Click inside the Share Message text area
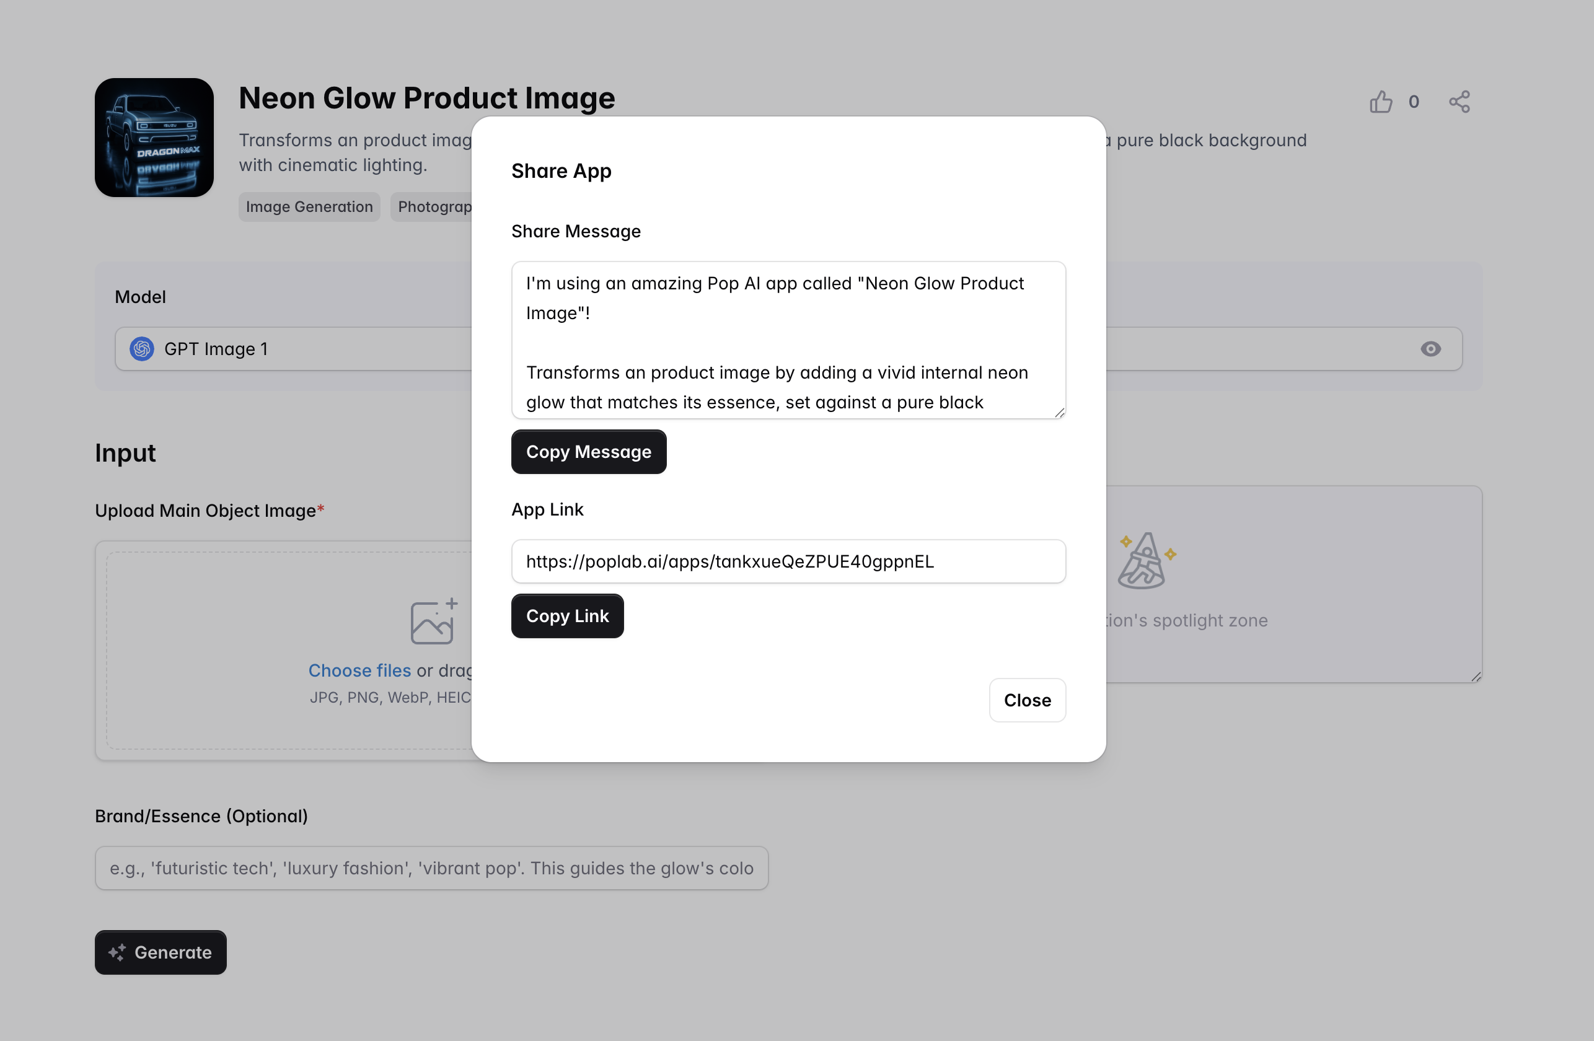This screenshot has width=1594, height=1041. (788, 340)
